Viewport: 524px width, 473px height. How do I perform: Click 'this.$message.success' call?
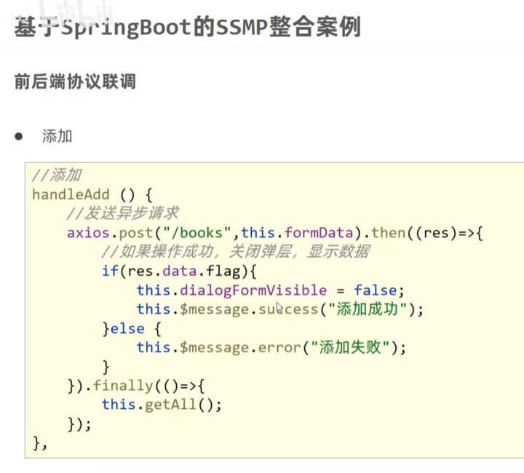(x=228, y=309)
